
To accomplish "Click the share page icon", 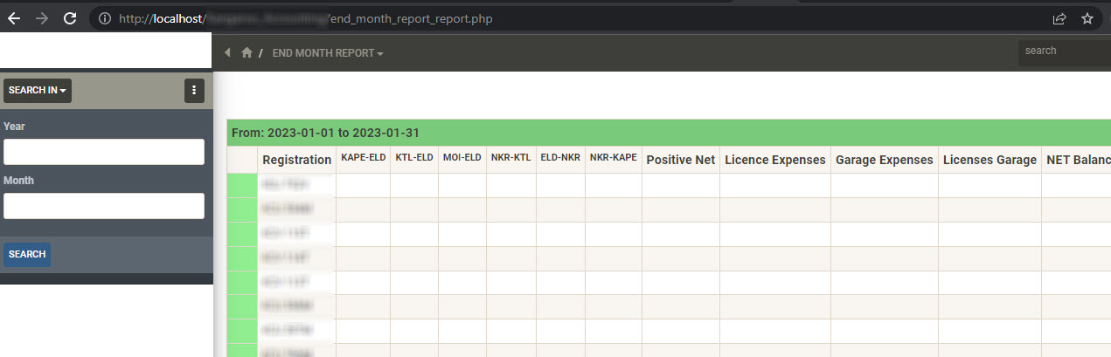I will [1059, 18].
